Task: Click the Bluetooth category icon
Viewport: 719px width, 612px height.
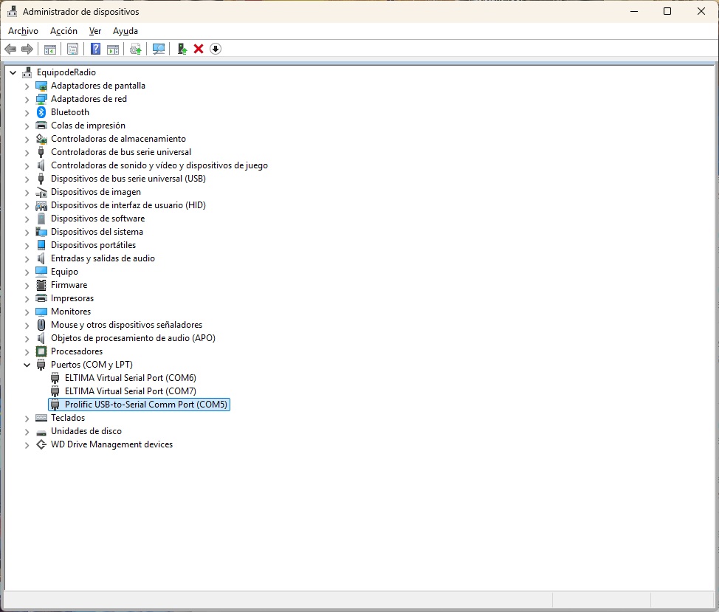Action: pos(41,112)
